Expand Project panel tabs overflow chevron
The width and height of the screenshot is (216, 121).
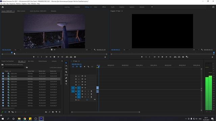tap(62, 61)
